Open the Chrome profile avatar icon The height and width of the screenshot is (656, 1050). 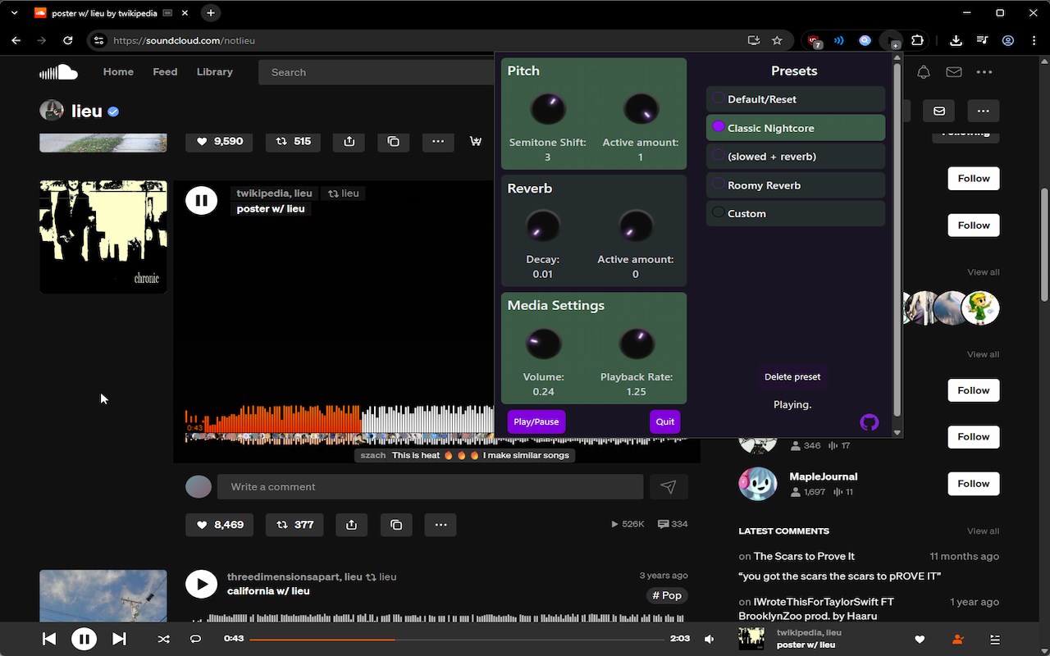[1008, 40]
